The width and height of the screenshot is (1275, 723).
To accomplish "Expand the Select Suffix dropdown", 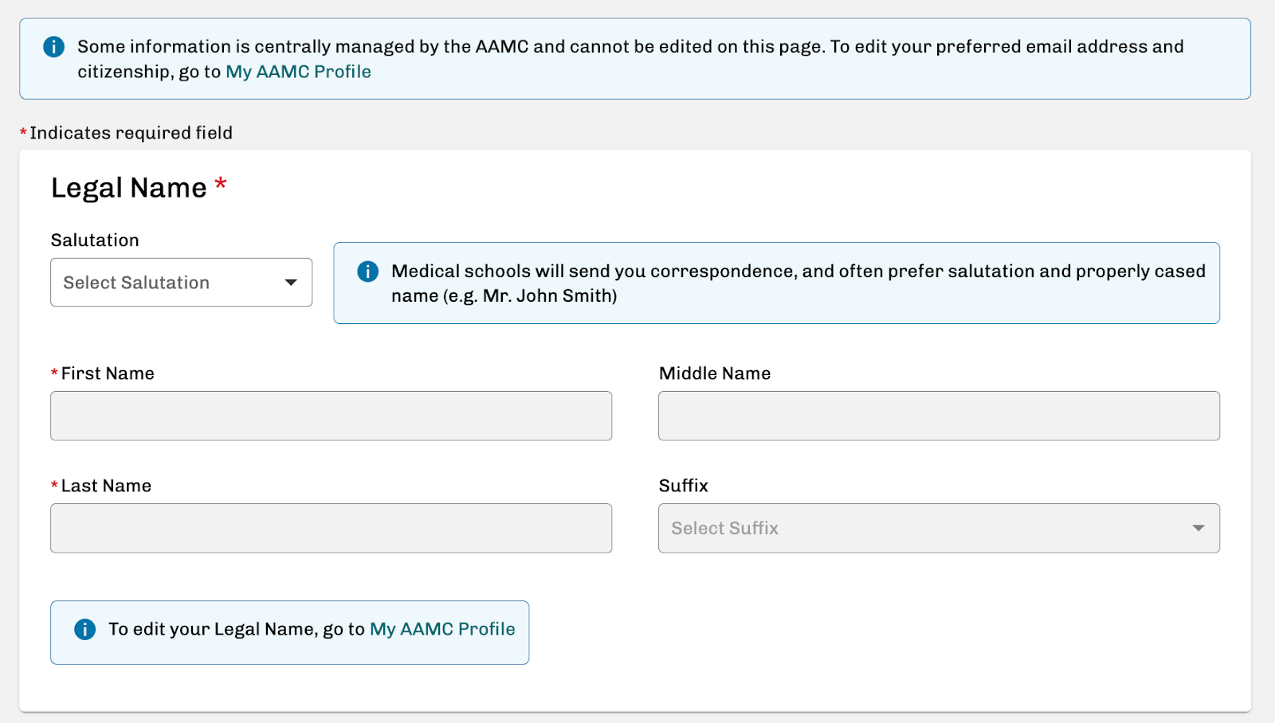I will (x=938, y=528).
